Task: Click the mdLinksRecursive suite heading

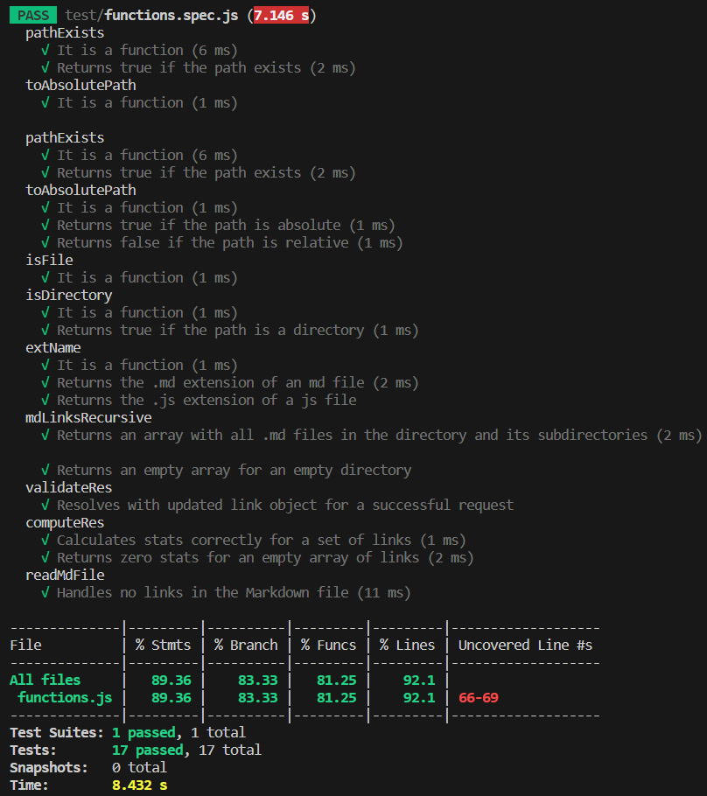Action: [x=89, y=417]
